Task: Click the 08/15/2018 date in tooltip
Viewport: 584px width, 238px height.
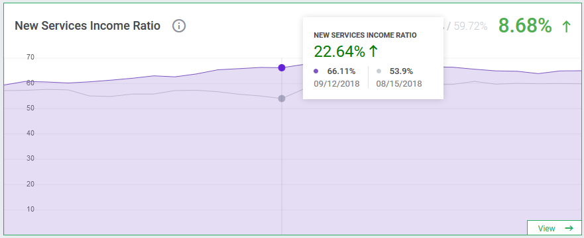Action: click(399, 83)
